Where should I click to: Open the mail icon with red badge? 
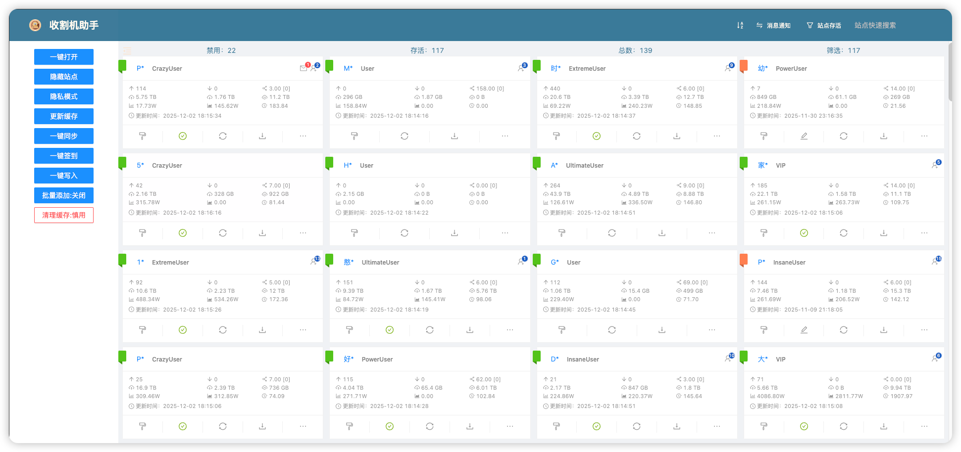coord(303,68)
